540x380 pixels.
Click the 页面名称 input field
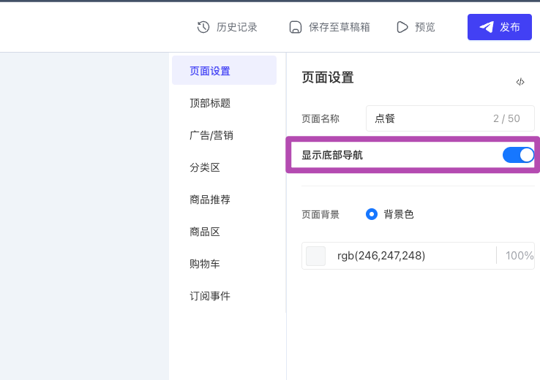(450, 118)
